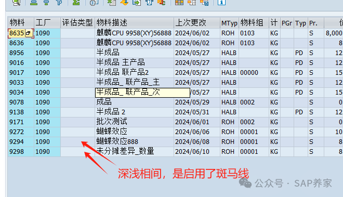Viewport: 343px width, 197px height.
Task: Click the Total sigma icon
Action: pyautogui.click(x=76, y=2)
